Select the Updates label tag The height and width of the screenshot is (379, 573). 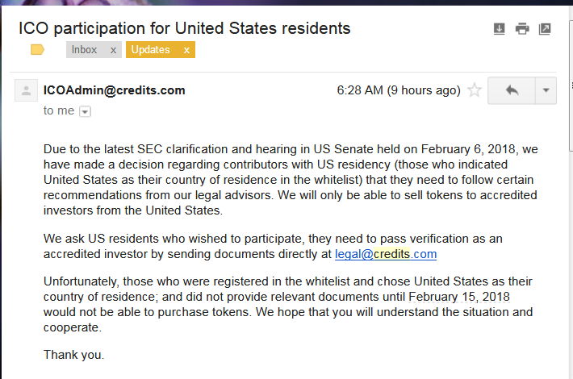tap(151, 50)
